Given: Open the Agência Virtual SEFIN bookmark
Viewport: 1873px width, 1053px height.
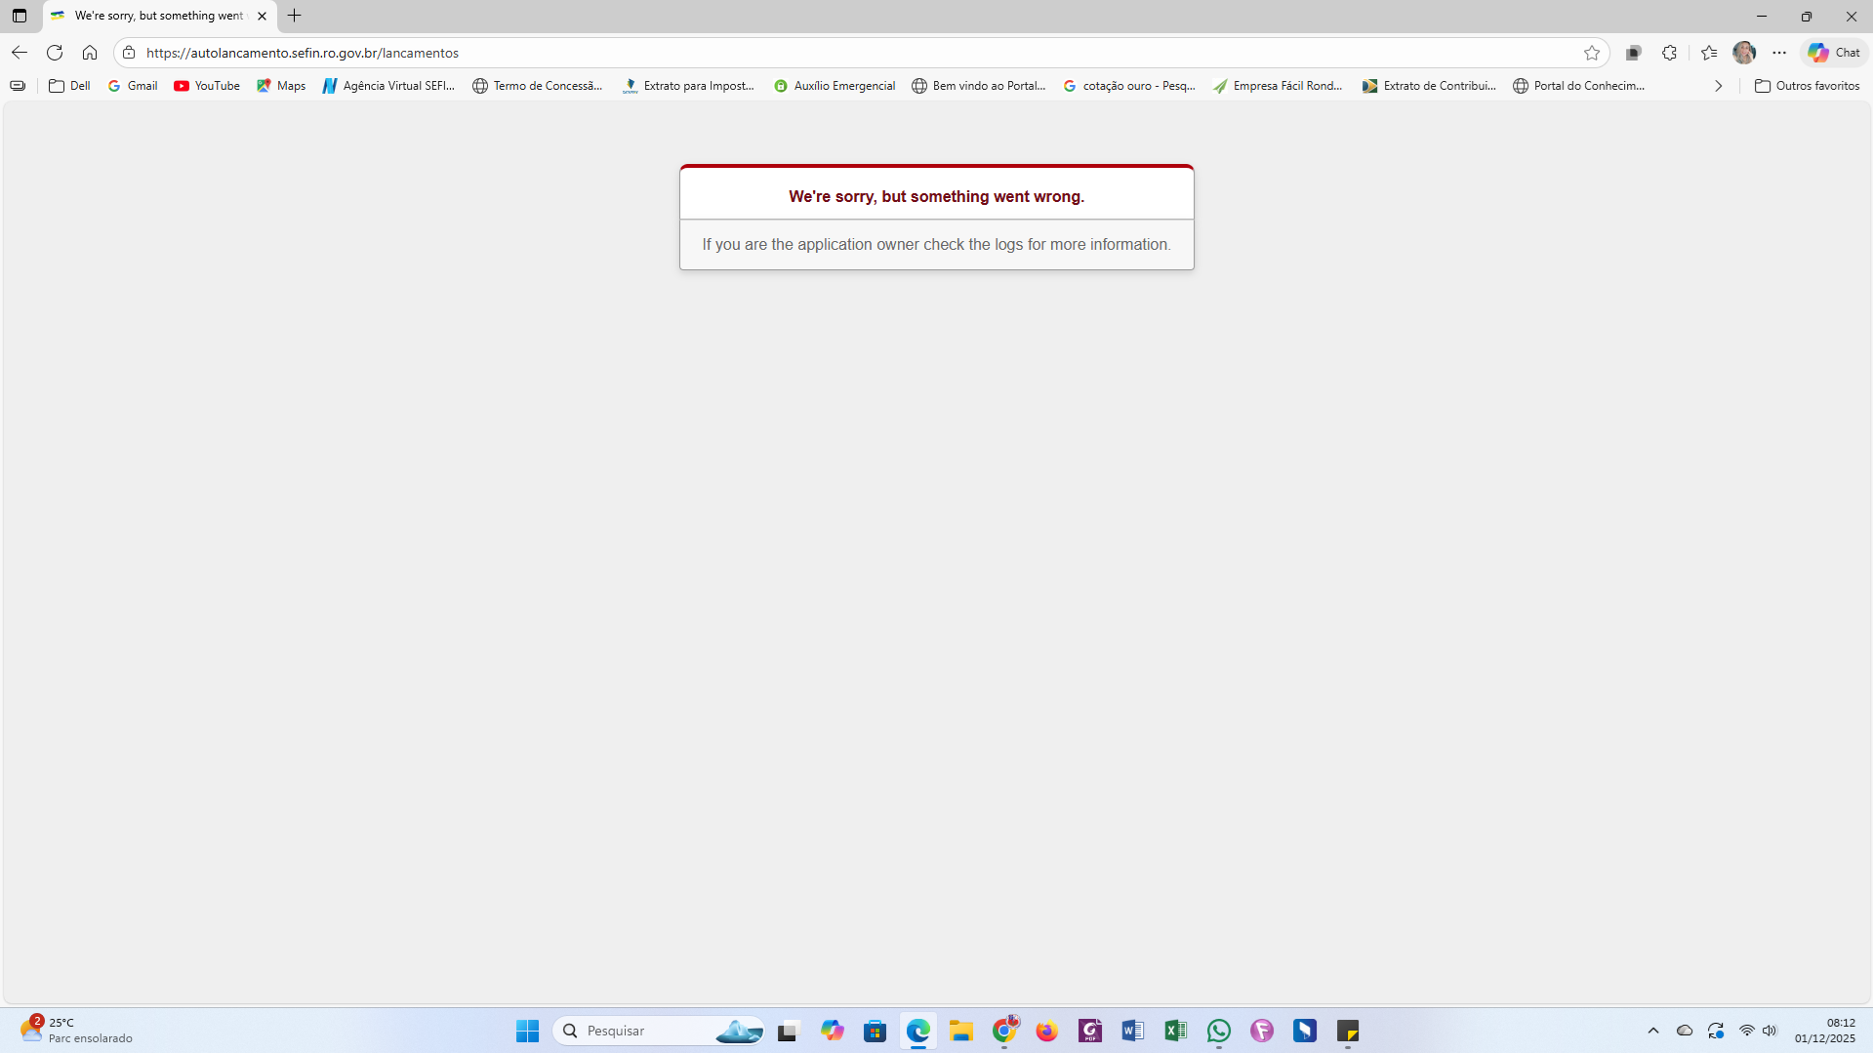Looking at the screenshot, I should pos(388,86).
